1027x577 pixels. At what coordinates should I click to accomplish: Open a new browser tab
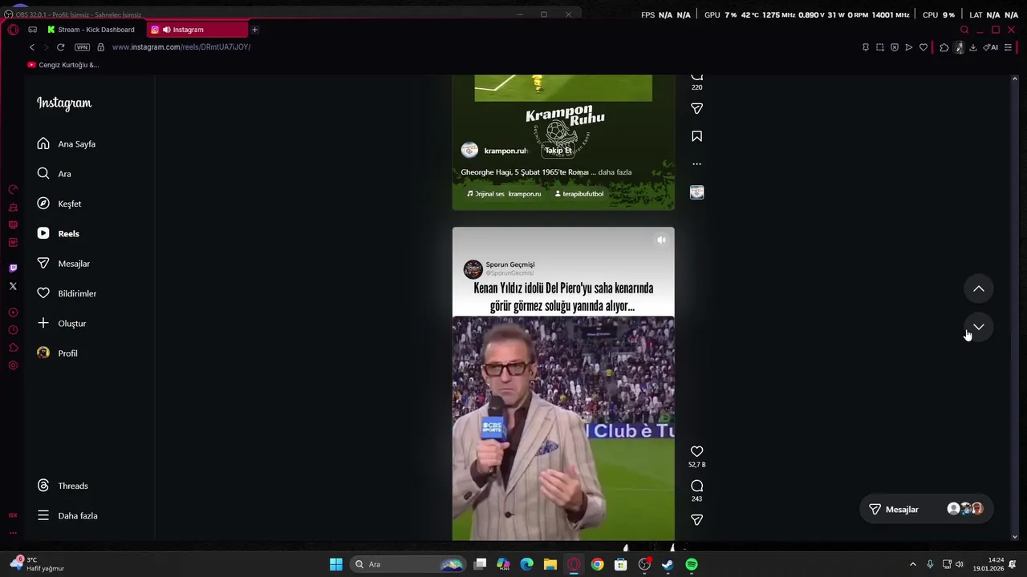pos(254,30)
